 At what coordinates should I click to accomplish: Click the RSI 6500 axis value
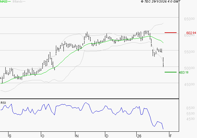pos(190,108)
